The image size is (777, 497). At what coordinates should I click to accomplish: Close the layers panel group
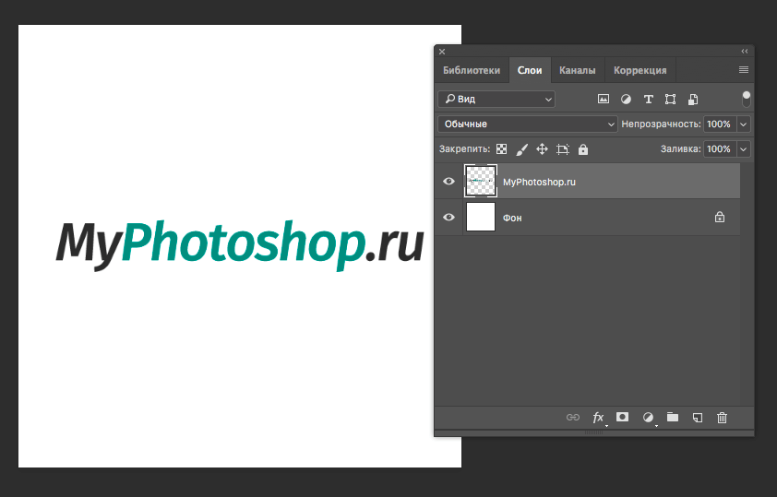click(442, 52)
